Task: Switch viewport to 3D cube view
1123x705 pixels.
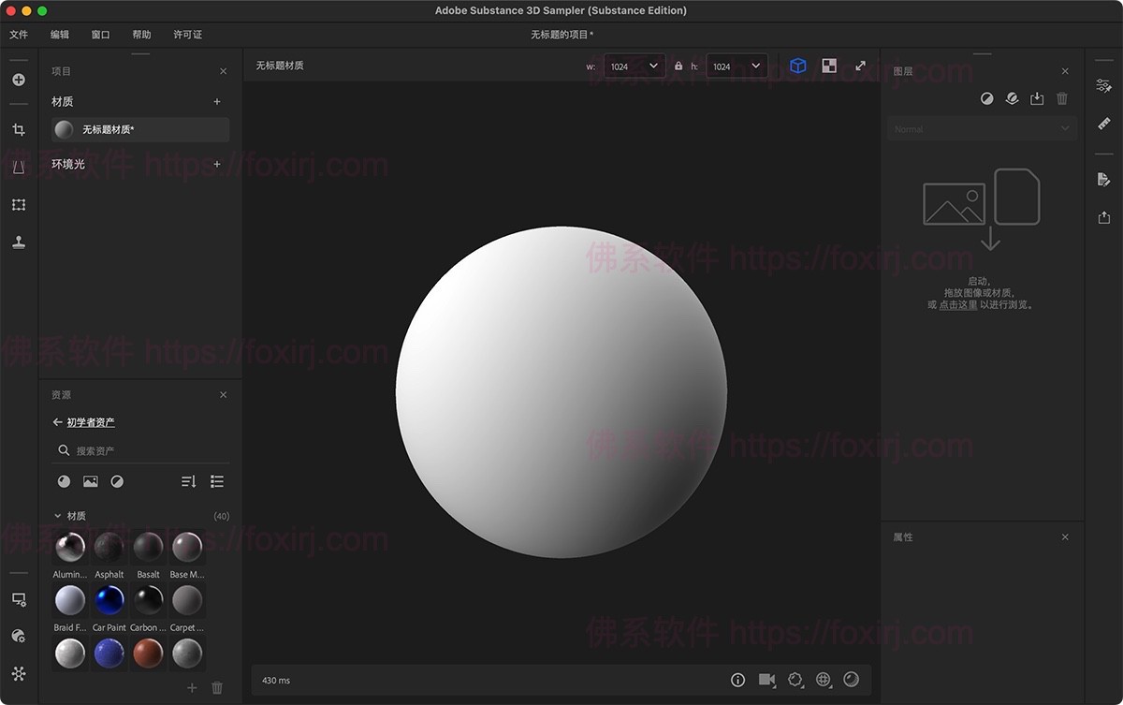Action: coord(797,66)
